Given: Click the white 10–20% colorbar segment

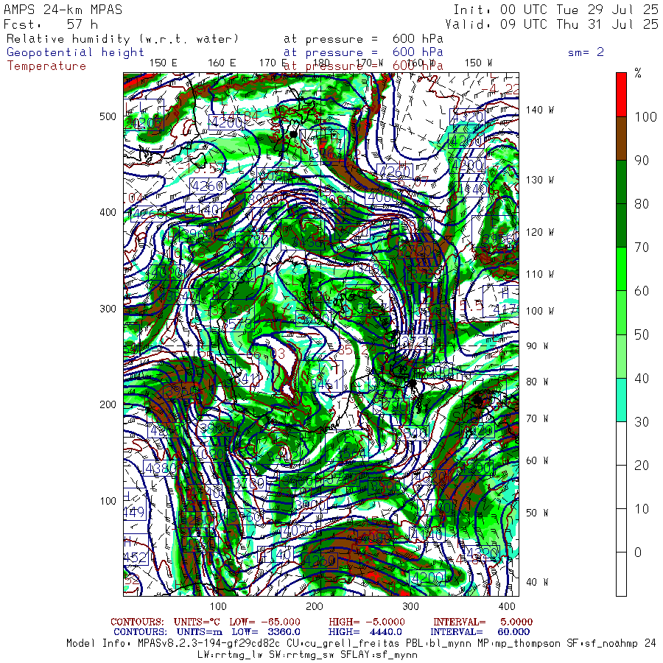Looking at the screenshot, I should coord(621,487).
